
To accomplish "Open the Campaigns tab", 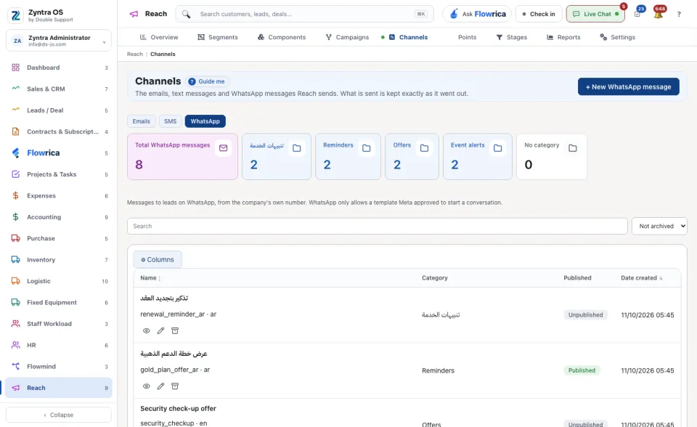I will (x=347, y=37).
